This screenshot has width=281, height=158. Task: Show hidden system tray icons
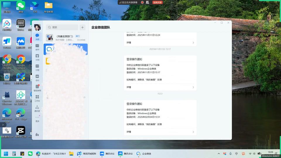tap(219, 154)
